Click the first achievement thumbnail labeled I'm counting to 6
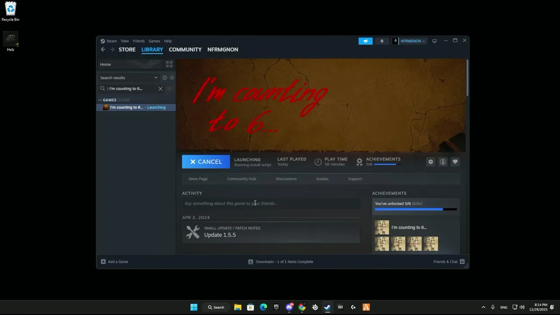The width and height of the screenshot is (560, 315). pos(381,227)
